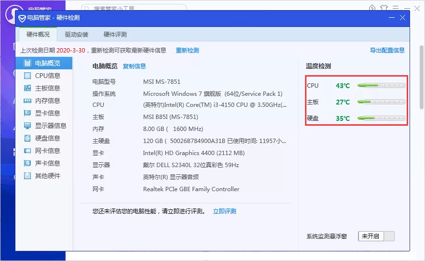This screenshot has height=261, width=425.
Task: Switch to the 硬件评测 tab
Action: (x=115, y=34)
